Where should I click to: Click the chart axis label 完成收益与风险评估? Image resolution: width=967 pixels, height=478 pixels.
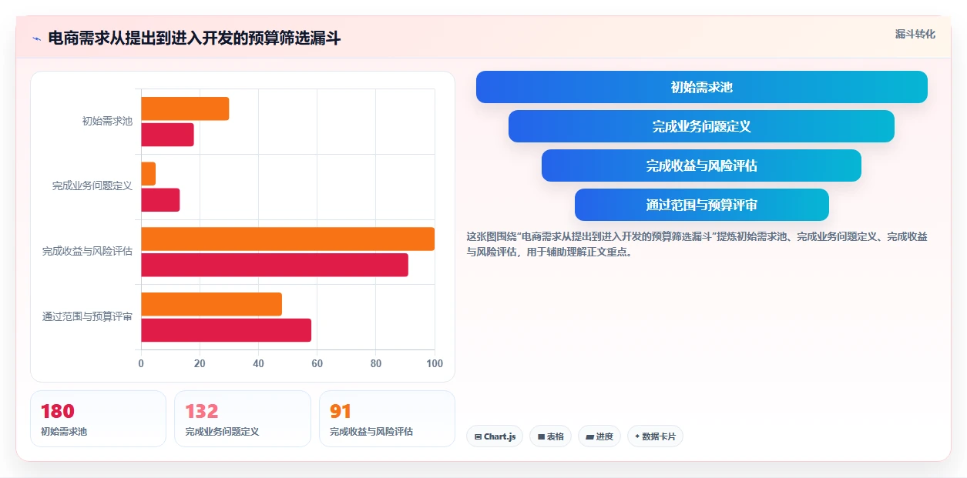[x=87, y=251]
